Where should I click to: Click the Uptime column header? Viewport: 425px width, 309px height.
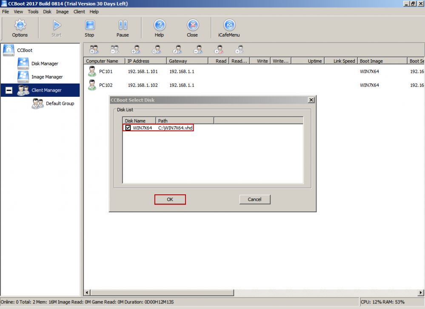click(x=308, y=61)
